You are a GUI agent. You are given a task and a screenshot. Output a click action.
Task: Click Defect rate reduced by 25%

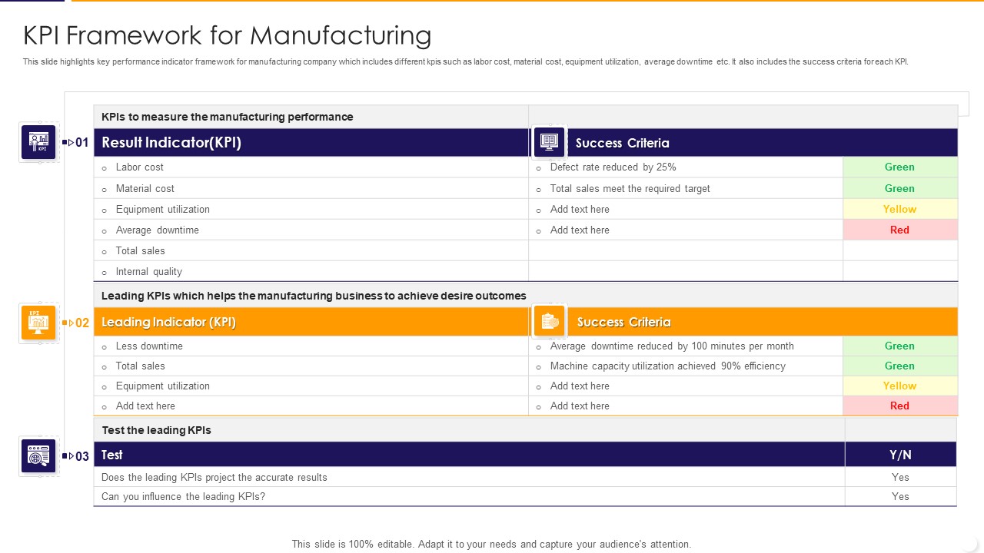613,167
